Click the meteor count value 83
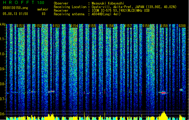 [44, 14]
